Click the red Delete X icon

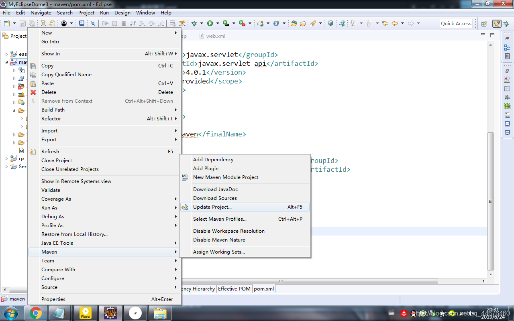pos(33,92)
